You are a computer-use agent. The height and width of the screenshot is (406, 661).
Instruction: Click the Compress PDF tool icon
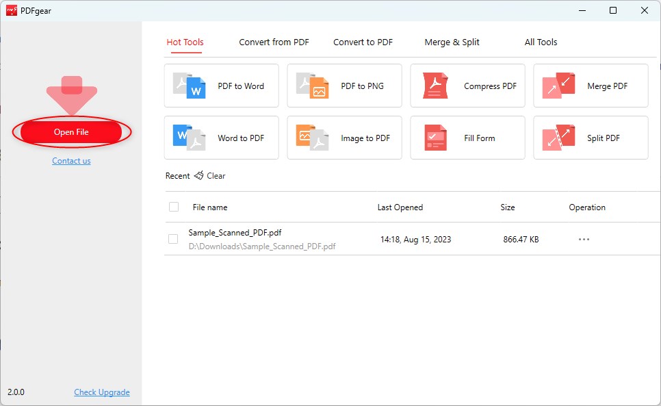click(x=435, y=86)
